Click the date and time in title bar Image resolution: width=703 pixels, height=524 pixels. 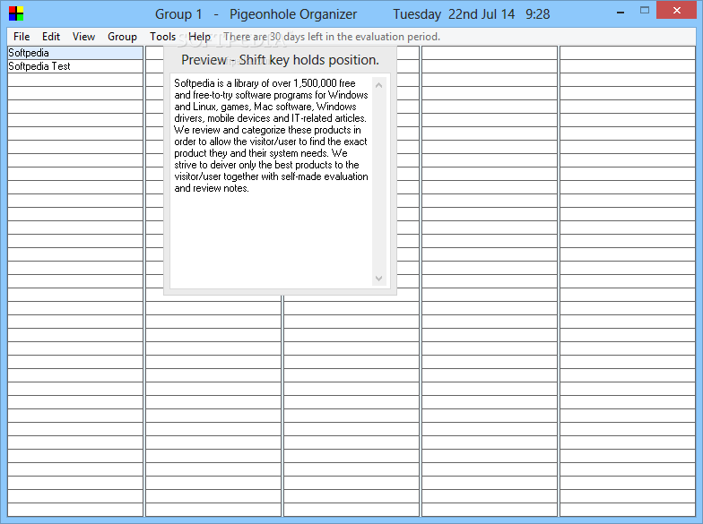tap(472, 14)
